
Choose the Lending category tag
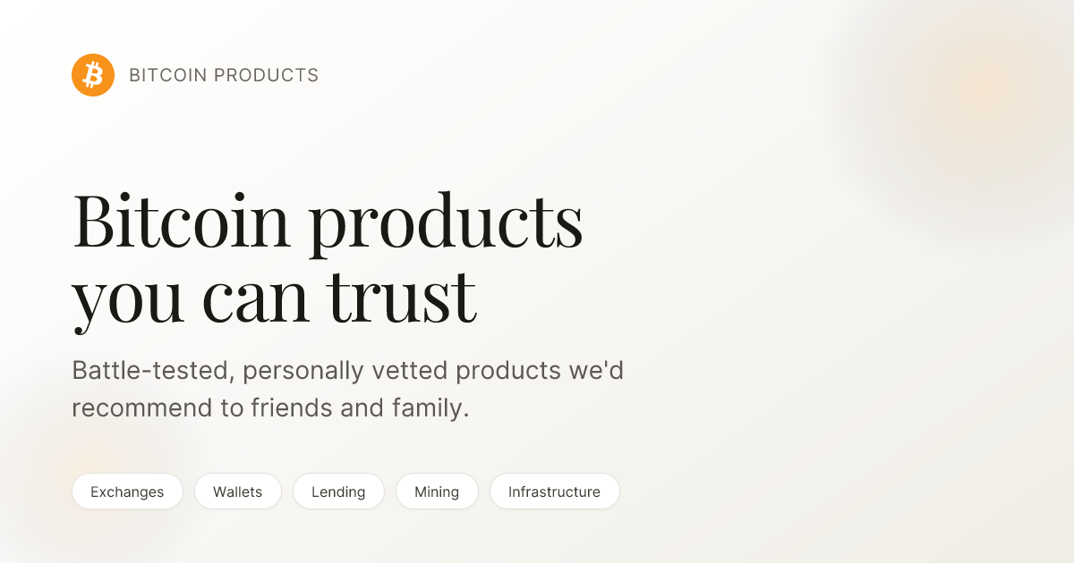point(338,492)
